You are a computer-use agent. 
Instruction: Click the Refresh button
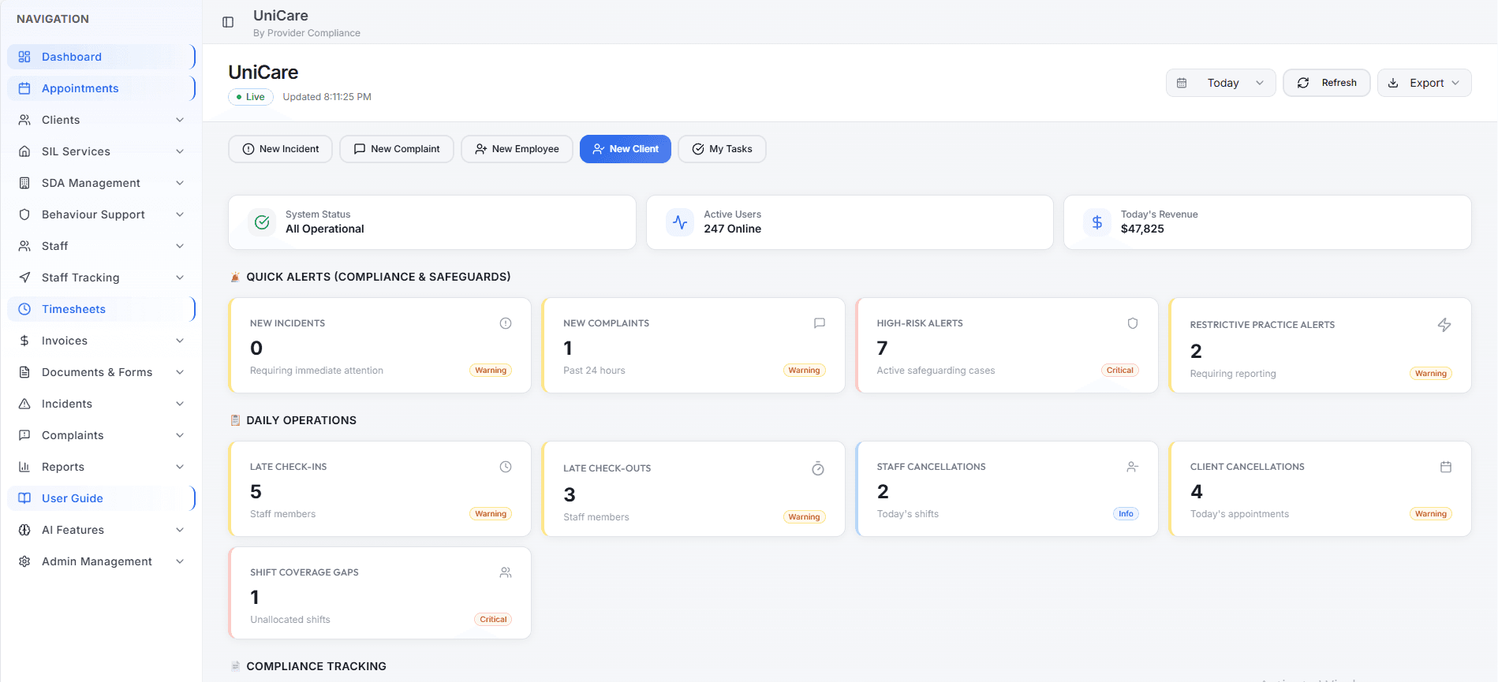point(1327,83)
